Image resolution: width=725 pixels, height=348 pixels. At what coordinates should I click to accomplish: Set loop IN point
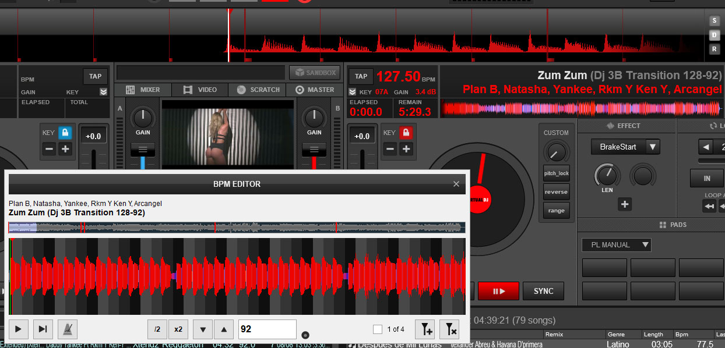(707, 179)
